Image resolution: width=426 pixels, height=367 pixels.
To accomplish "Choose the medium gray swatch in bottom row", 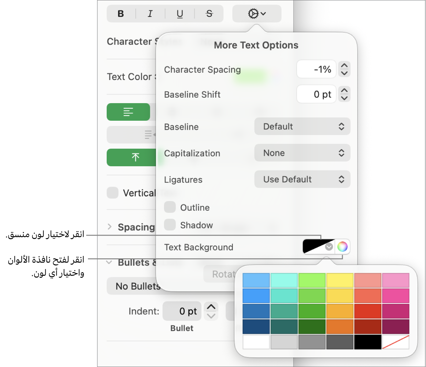I will coord(312,342).
